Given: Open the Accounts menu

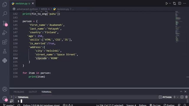Looking at the screenshot, I should [x=5, y=89].
